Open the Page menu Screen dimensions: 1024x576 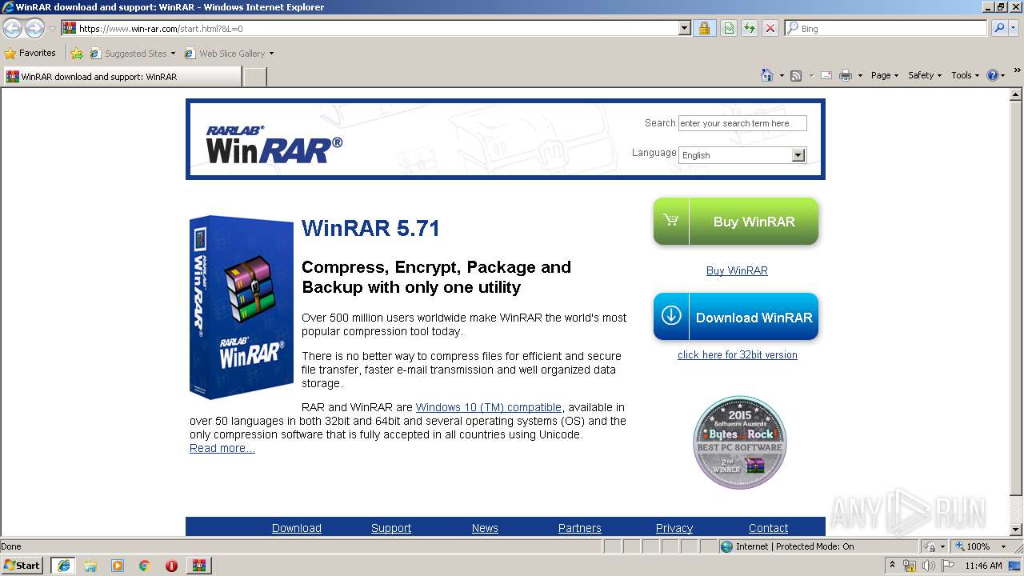(x=884, y=75)
